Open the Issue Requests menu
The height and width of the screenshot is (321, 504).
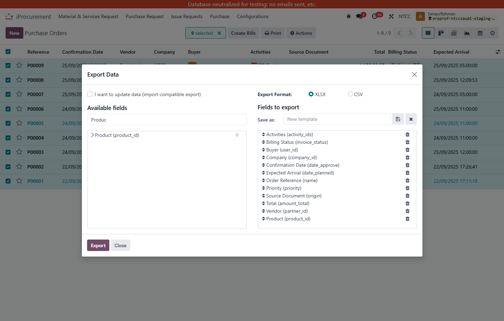click(187, 16)
